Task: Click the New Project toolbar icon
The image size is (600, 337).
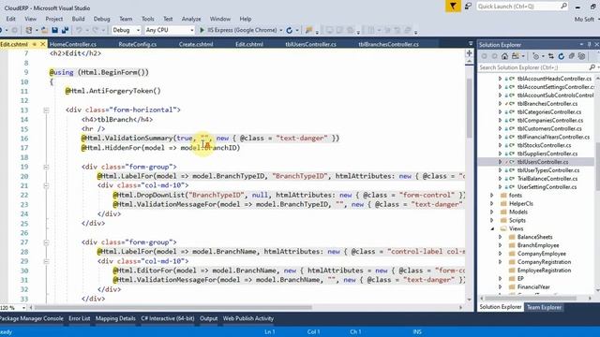Action: [x=29, y=30]
